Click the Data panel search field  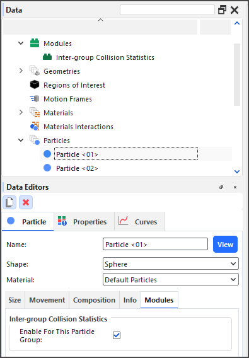point(167,10)
